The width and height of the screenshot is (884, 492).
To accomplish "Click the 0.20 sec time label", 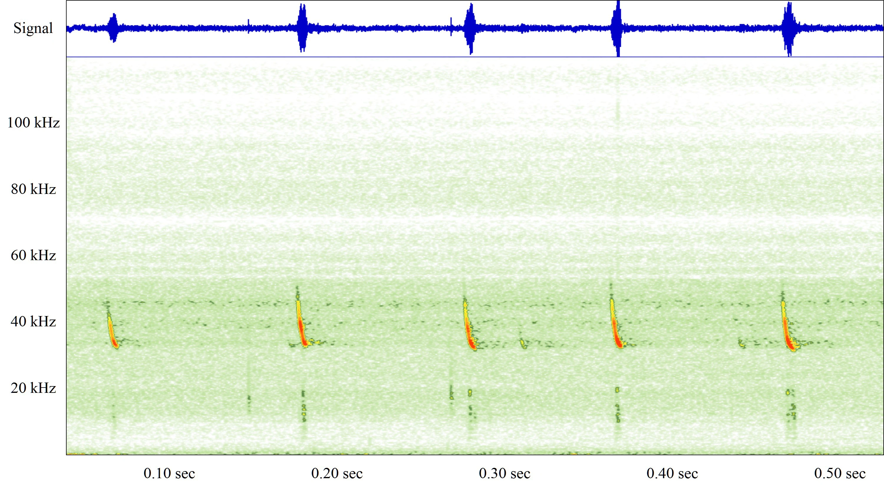I will click(x=337, y=473).
